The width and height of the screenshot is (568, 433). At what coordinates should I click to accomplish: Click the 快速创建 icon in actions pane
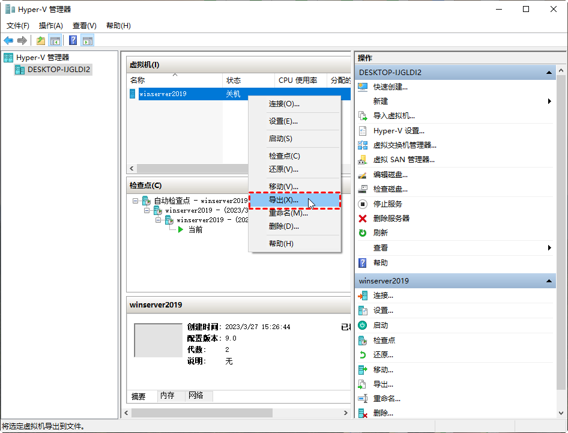click(x=362, y=86)
